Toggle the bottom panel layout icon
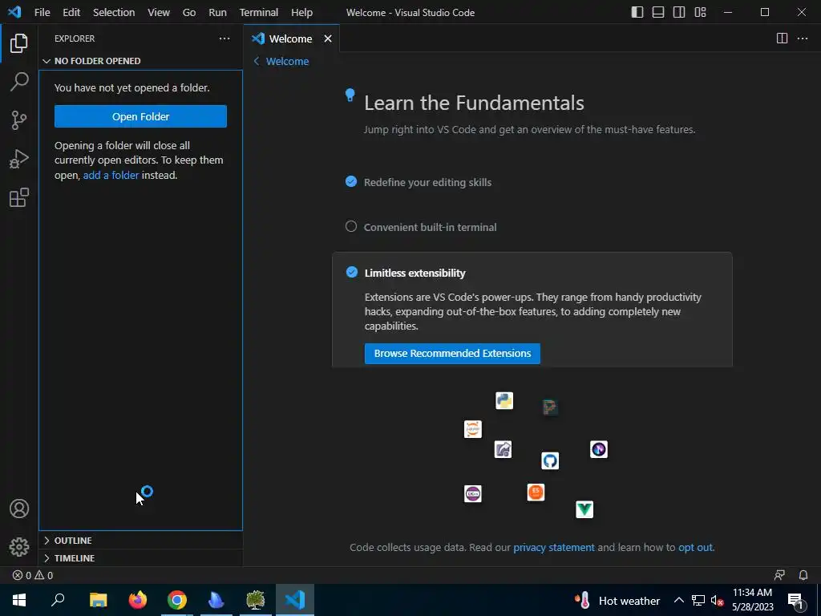The image size is (821, 616). (658, 12)
